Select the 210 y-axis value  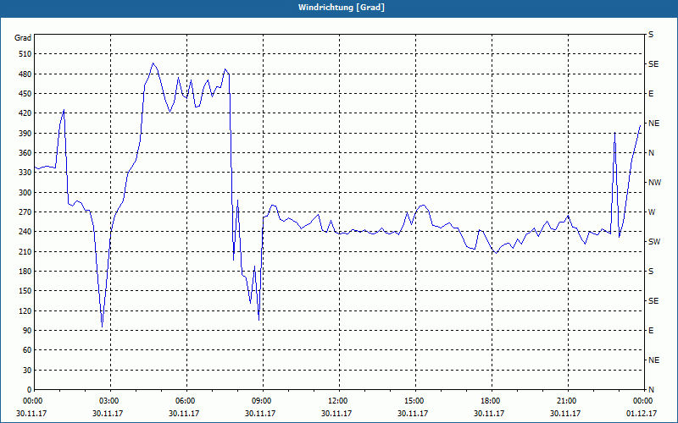coord(25,251)
